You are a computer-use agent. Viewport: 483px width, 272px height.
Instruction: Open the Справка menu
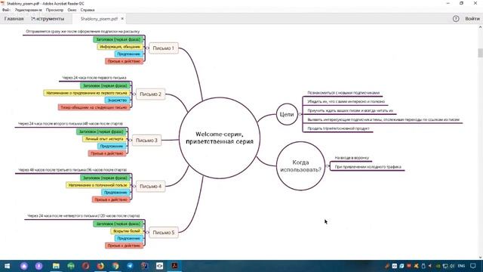coord(88,10)
